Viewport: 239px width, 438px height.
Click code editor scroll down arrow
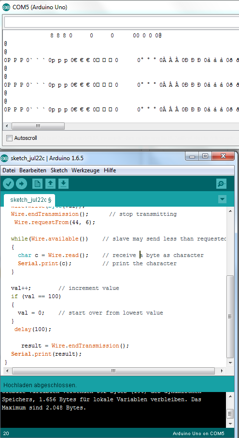tap(230, 363)
